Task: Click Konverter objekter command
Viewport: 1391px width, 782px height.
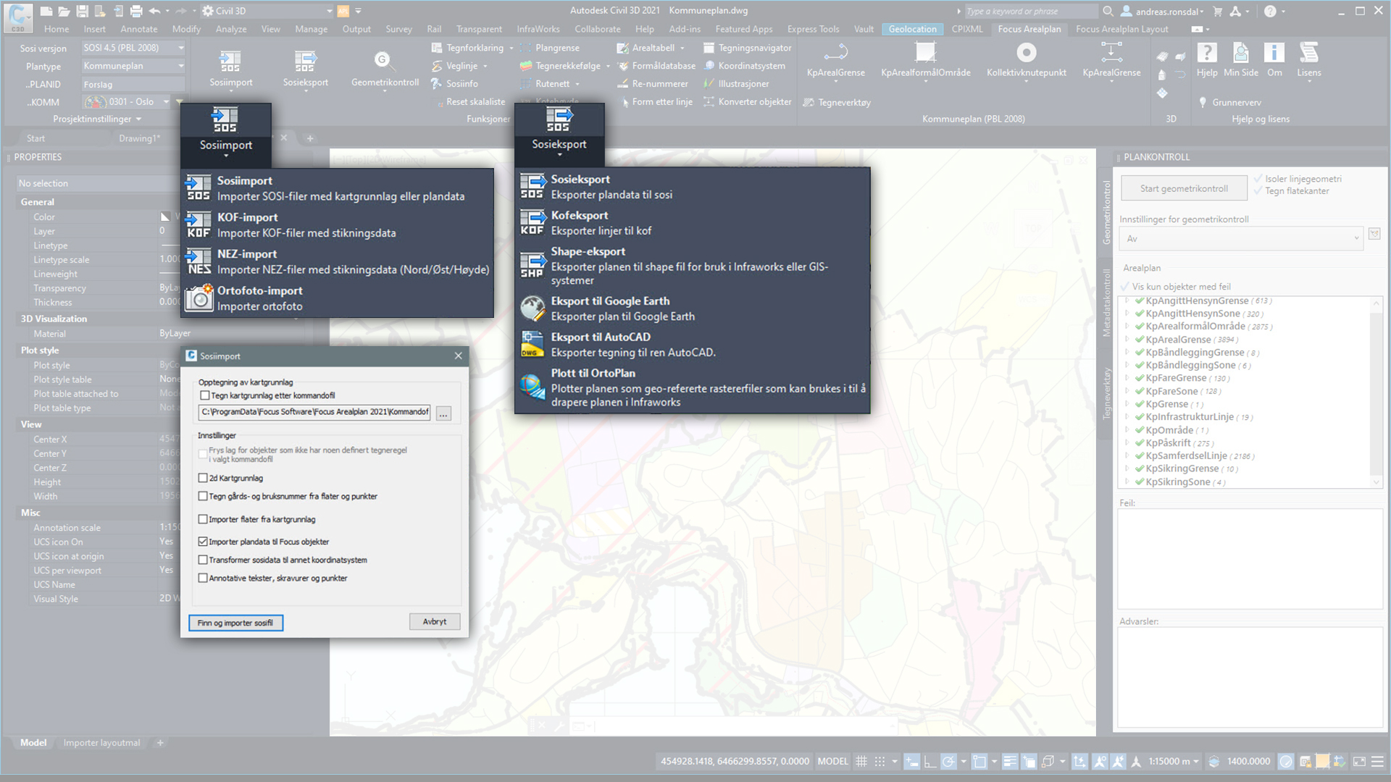Action: 747,102
